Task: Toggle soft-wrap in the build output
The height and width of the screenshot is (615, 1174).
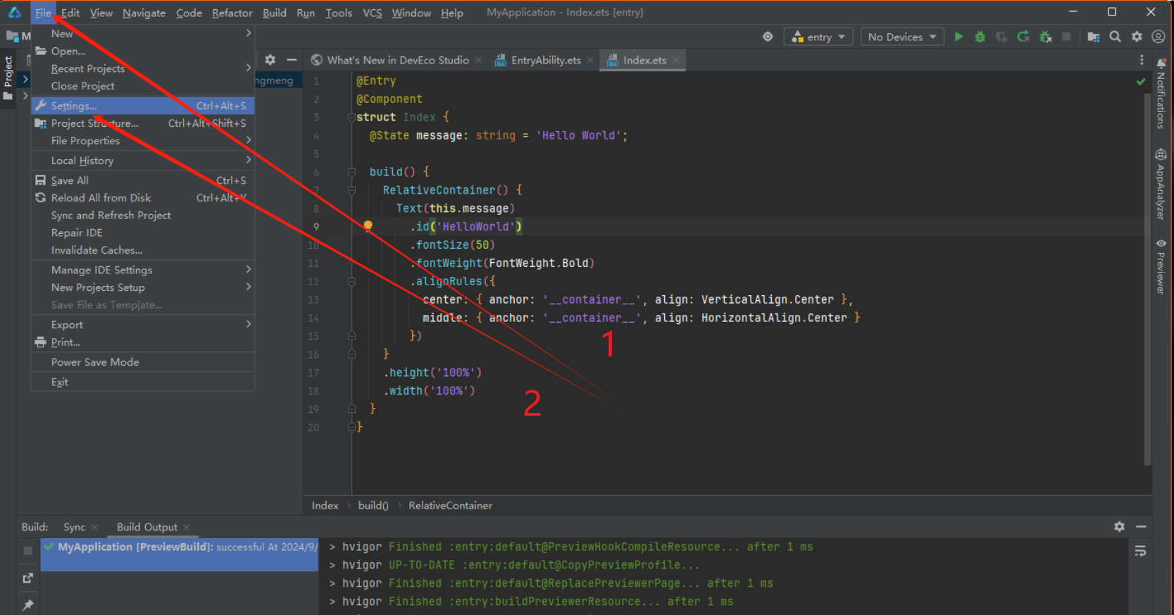Action: pyautogui.click(x=1140, y=551)
